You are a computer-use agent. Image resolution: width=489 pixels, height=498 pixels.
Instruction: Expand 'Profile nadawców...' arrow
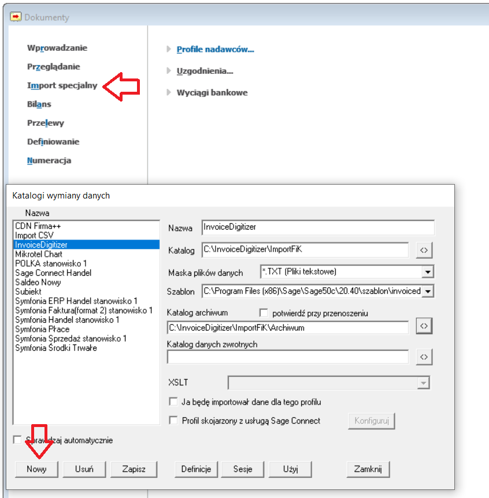(169, 50)
